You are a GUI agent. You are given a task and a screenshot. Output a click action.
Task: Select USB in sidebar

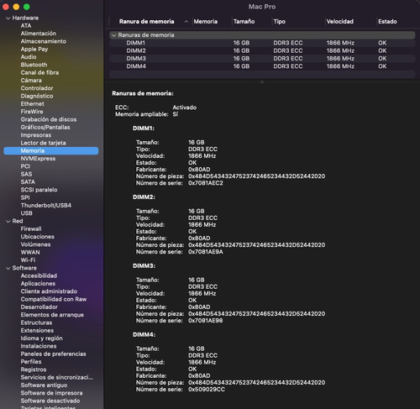26,213
